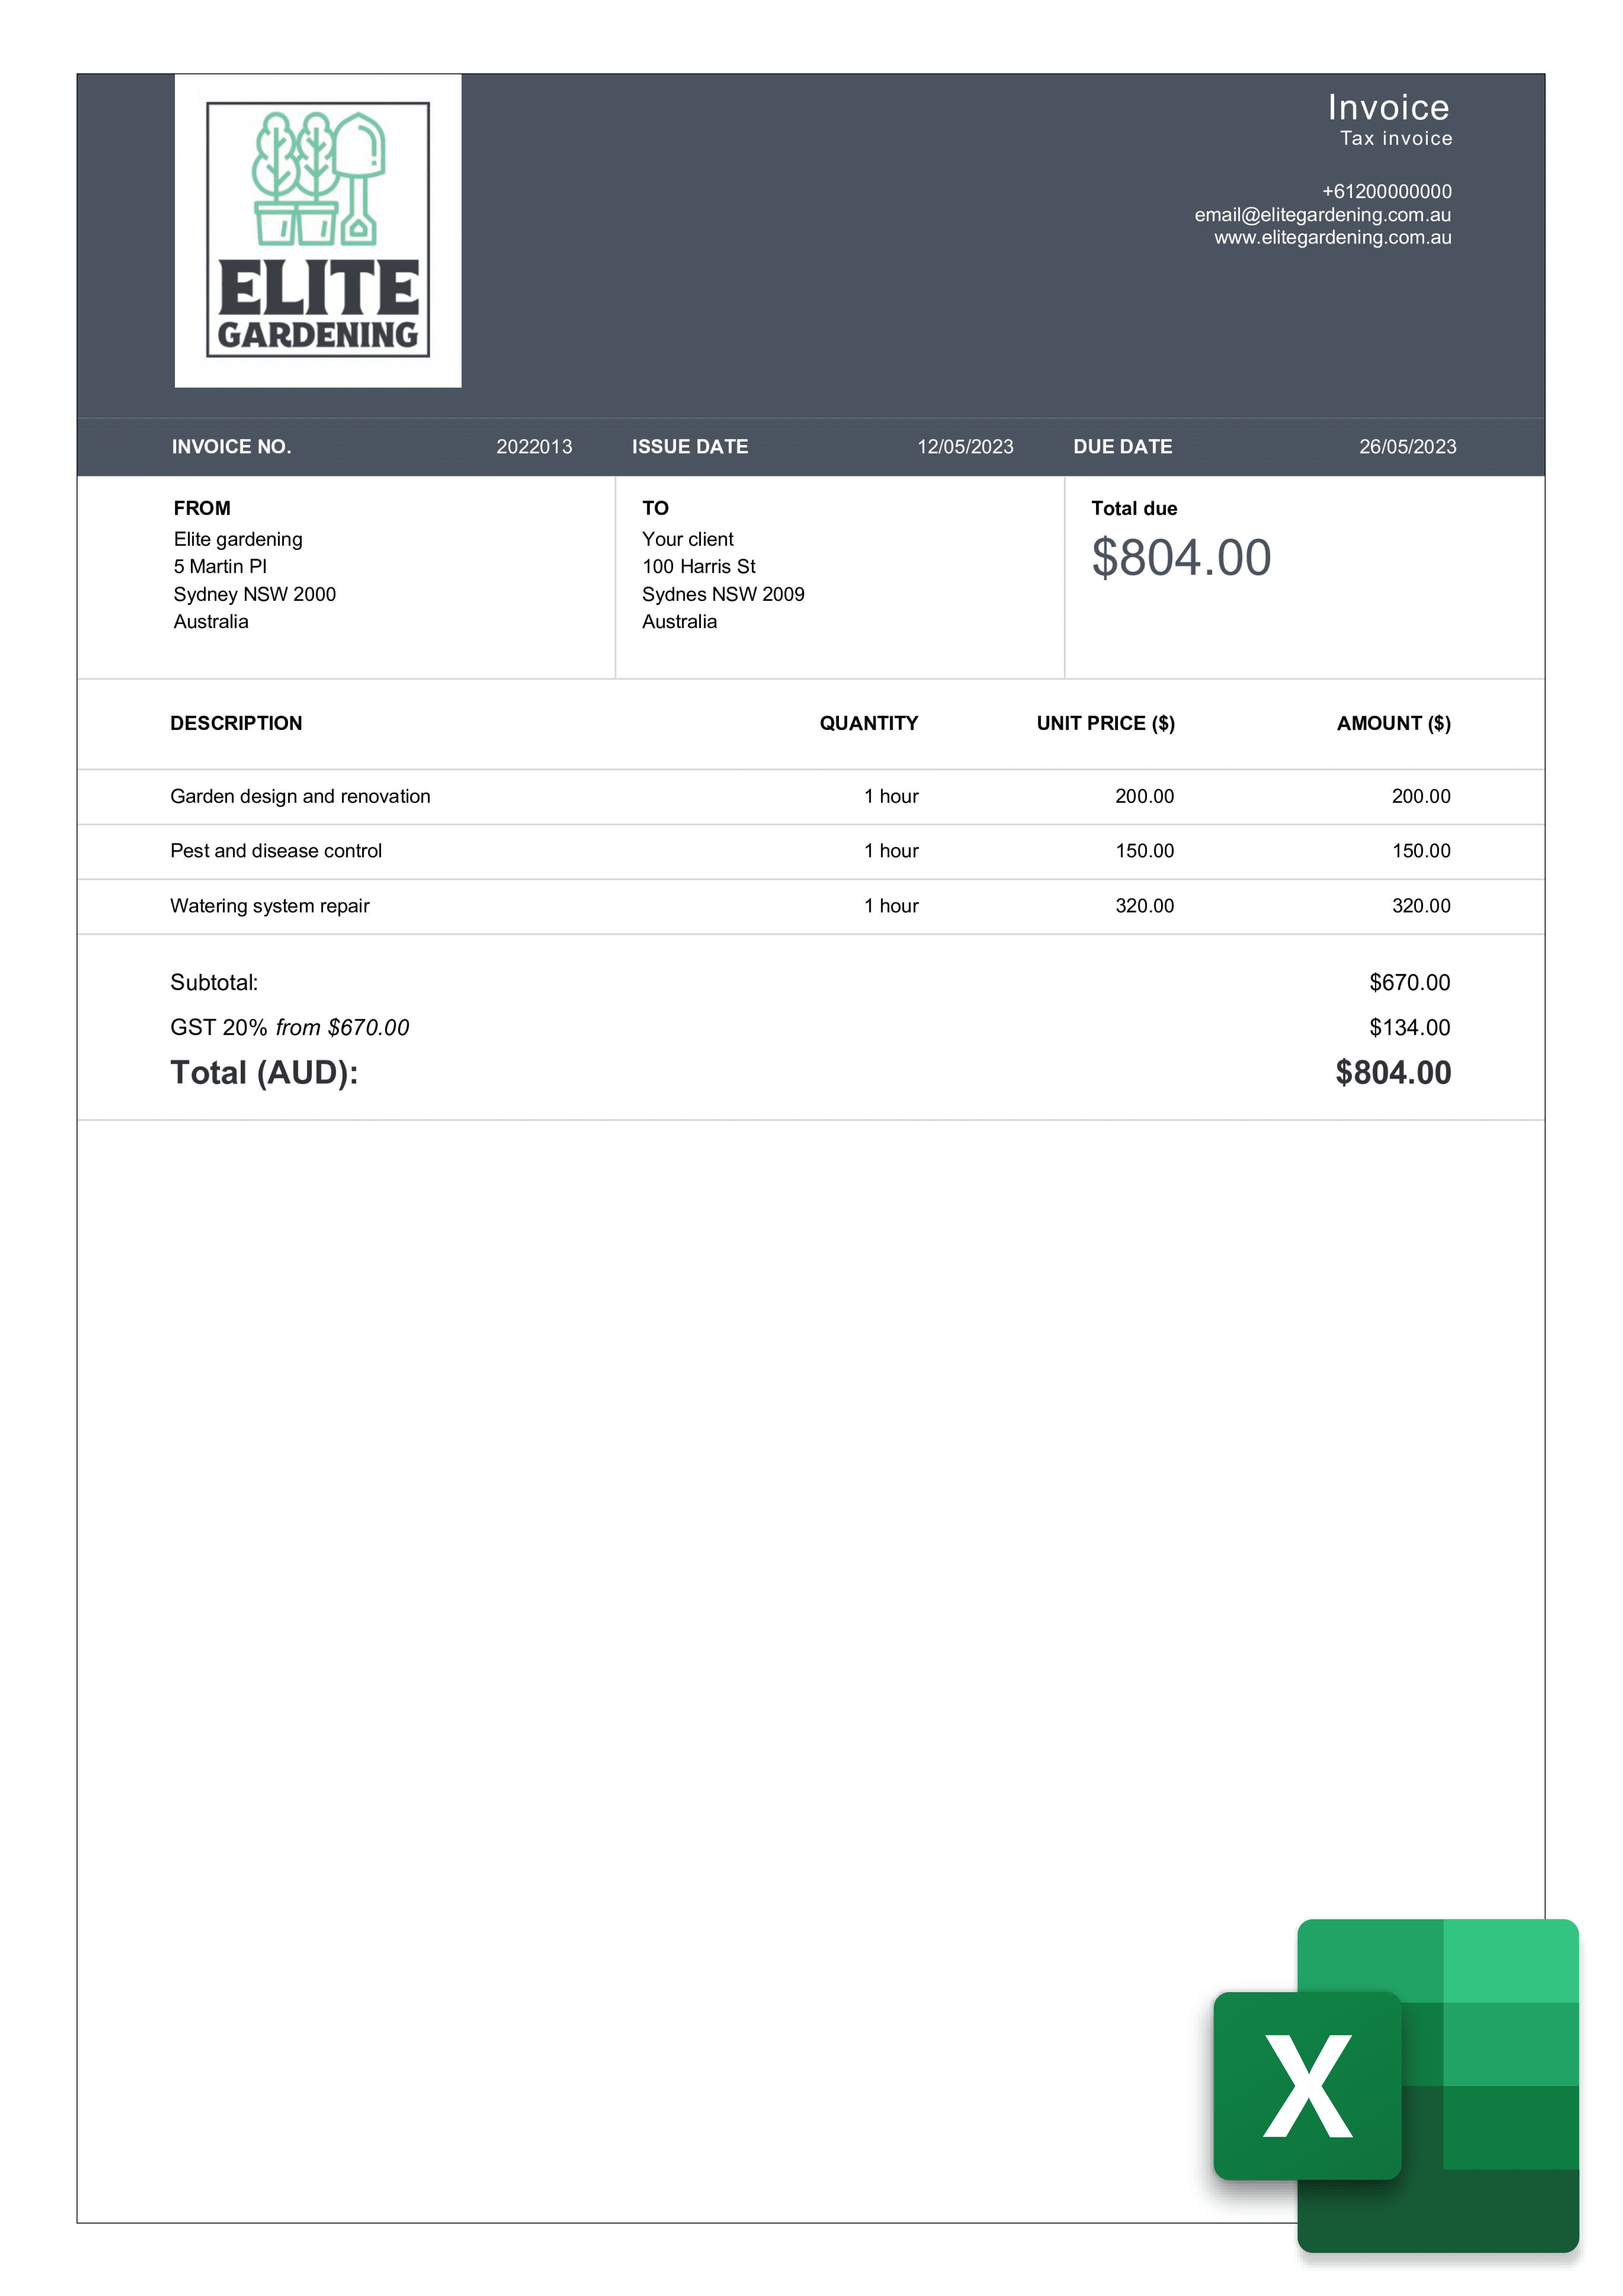
Task: Click the UNIT PRICE ($) column header
Action: click(1106, 723)
